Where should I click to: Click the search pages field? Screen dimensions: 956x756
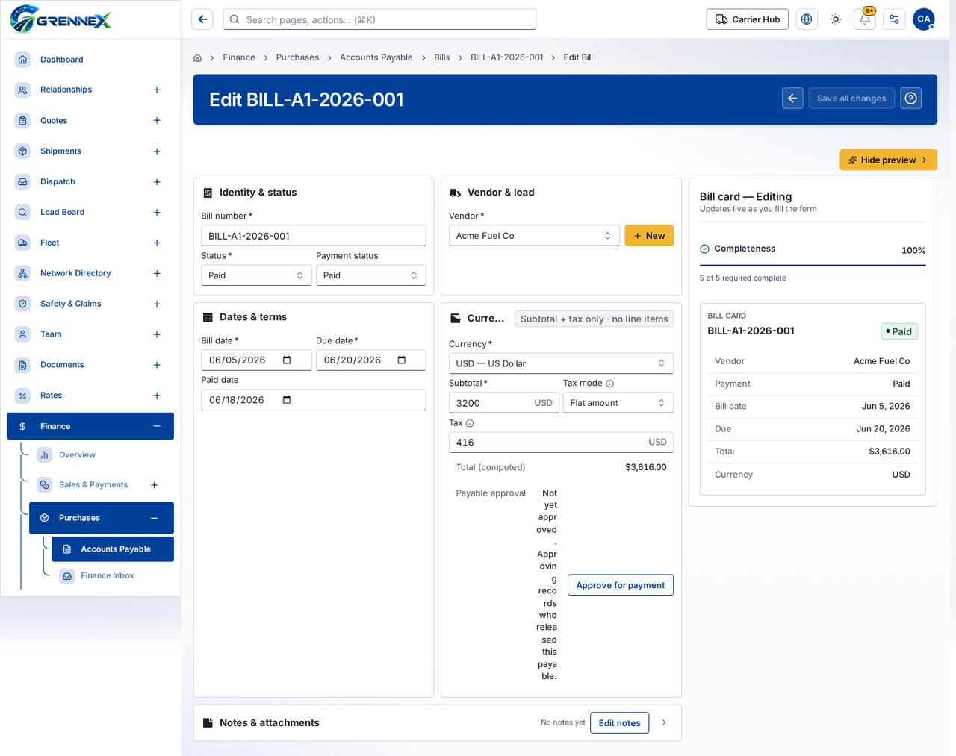click(379, 19)
